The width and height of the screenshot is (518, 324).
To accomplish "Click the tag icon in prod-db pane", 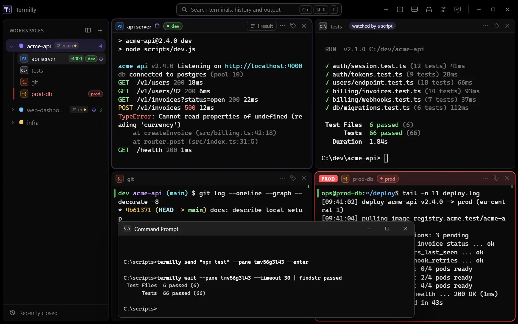I will point(496,178).
